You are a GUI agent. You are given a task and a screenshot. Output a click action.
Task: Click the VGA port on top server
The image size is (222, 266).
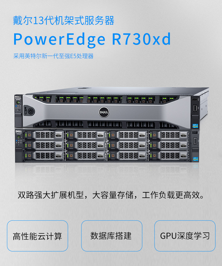195,108
